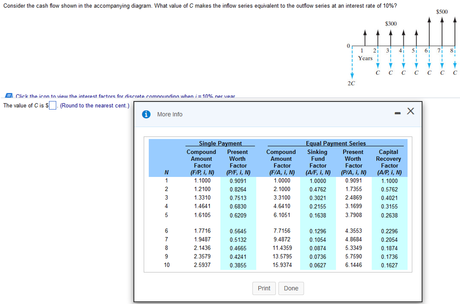
Task: Click the value 4.8684 in row 7
Action: 354,239
